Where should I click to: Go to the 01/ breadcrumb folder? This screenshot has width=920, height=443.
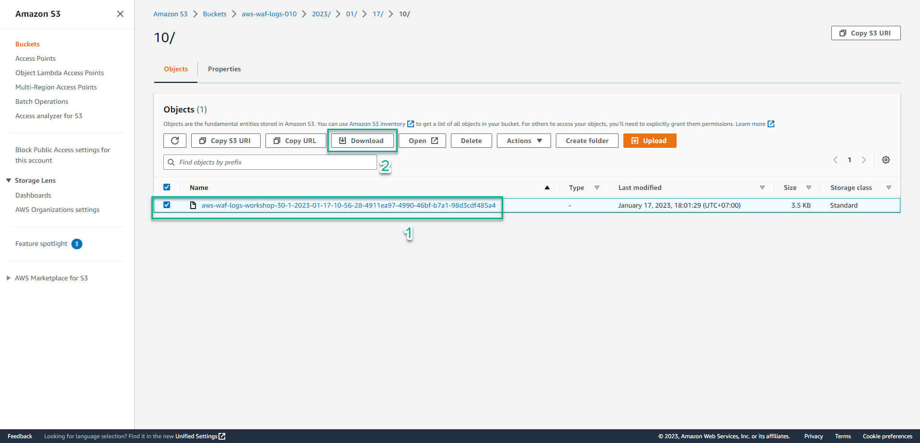click(x=351, y=14)
